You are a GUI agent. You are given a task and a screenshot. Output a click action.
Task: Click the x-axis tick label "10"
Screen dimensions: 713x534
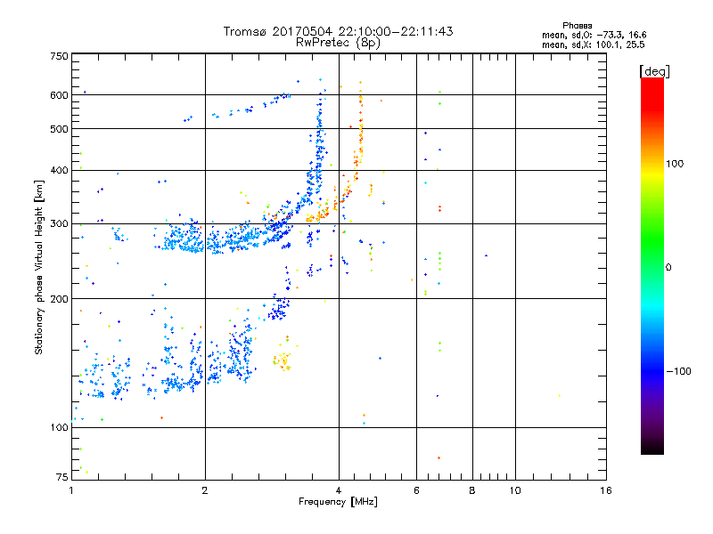[x=515, y=490]
